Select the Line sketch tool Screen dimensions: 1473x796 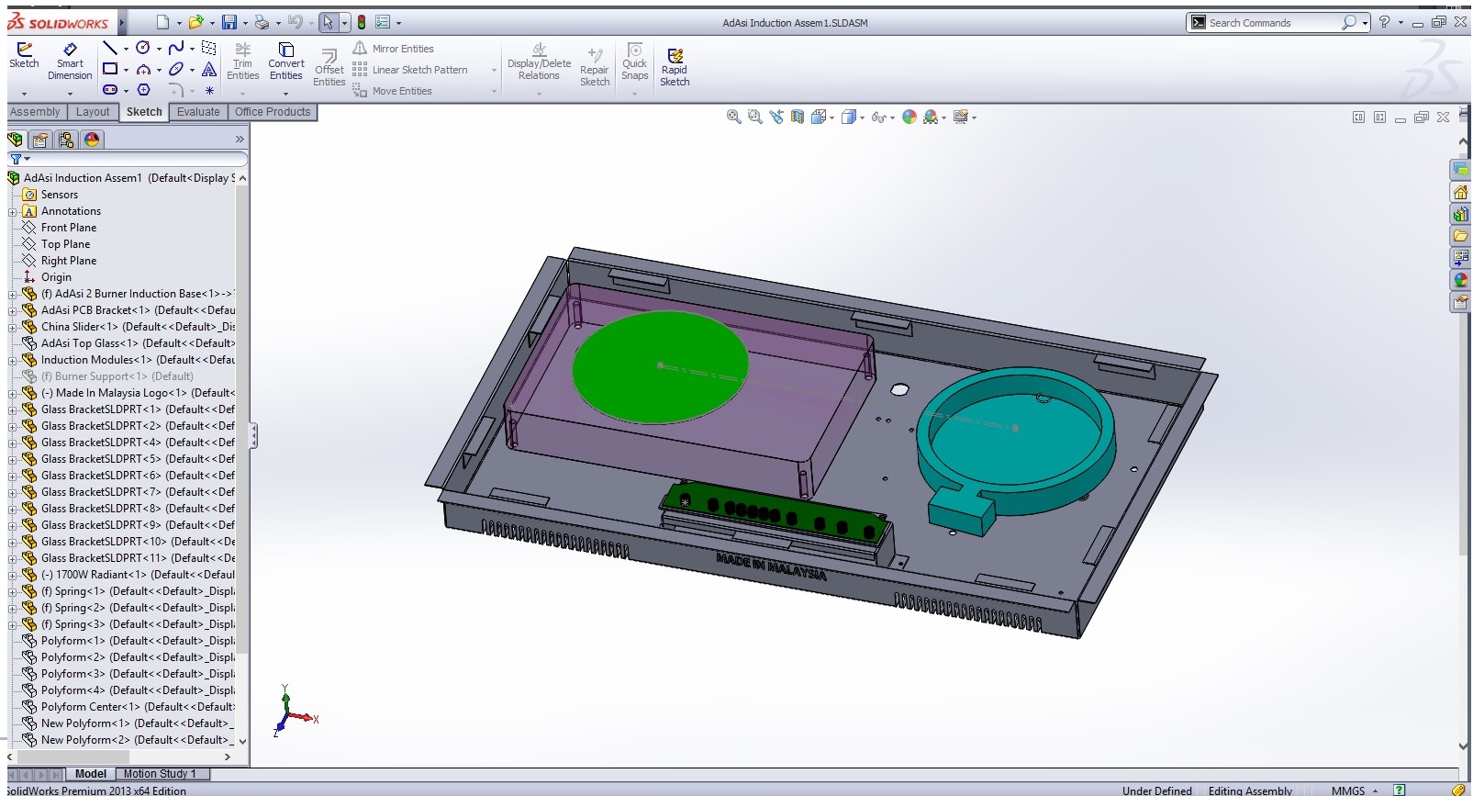[x=109, y=48]
